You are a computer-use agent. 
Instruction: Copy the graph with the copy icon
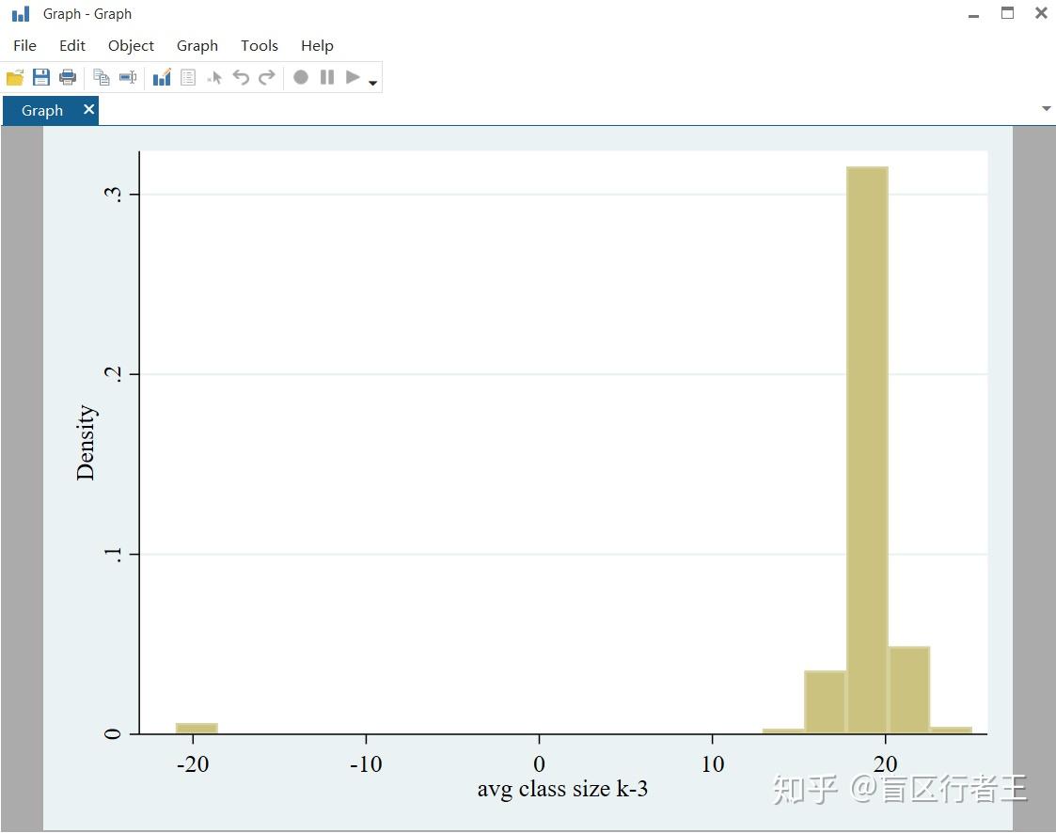[x=102, y=77]
